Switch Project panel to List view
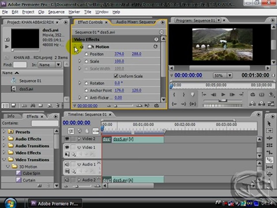 (x=5, y=106)
